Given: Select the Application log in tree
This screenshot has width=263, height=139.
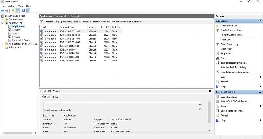Looking at the screenshot, I should [x=18, y=26].
